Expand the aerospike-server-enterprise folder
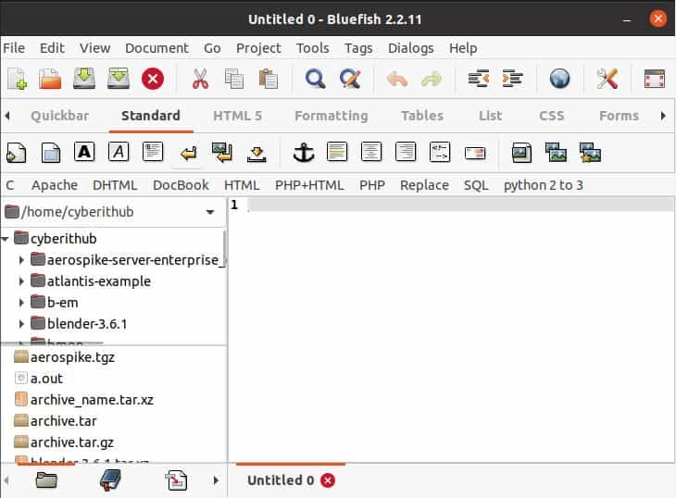 [x=21, y=260]
